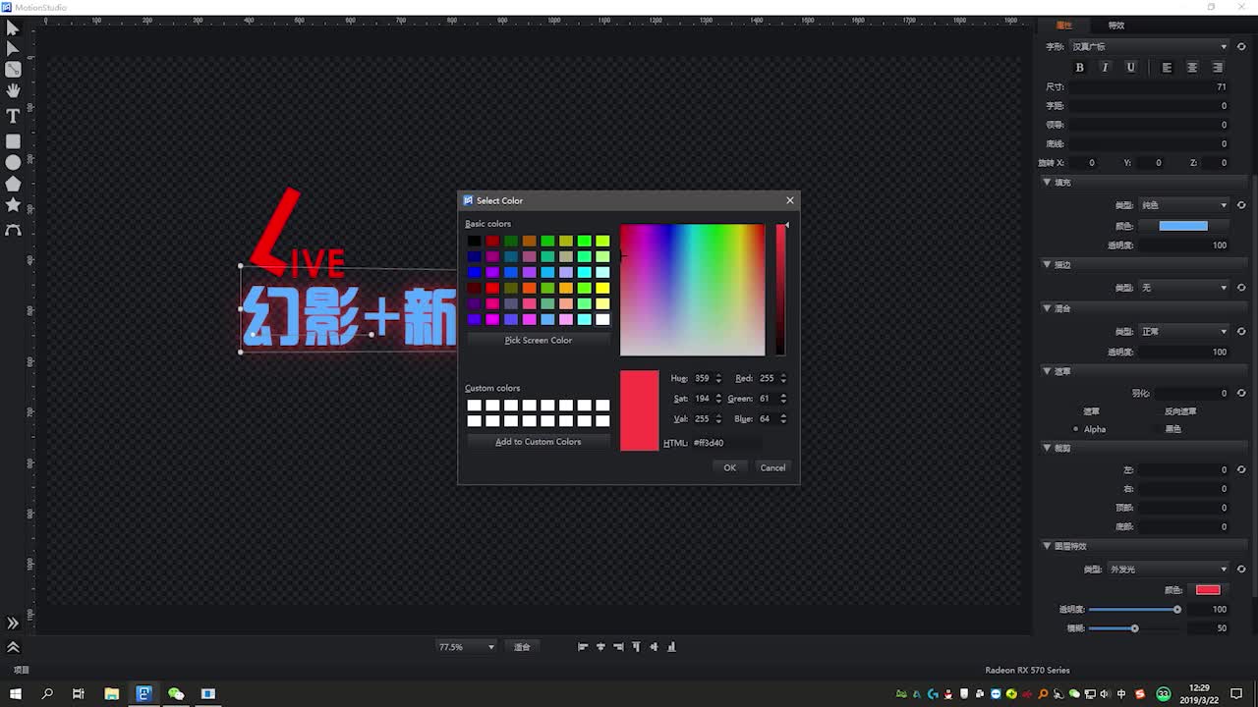Click Add to Custom Colors button
The image size is (1258, 707).
(539, 442)
